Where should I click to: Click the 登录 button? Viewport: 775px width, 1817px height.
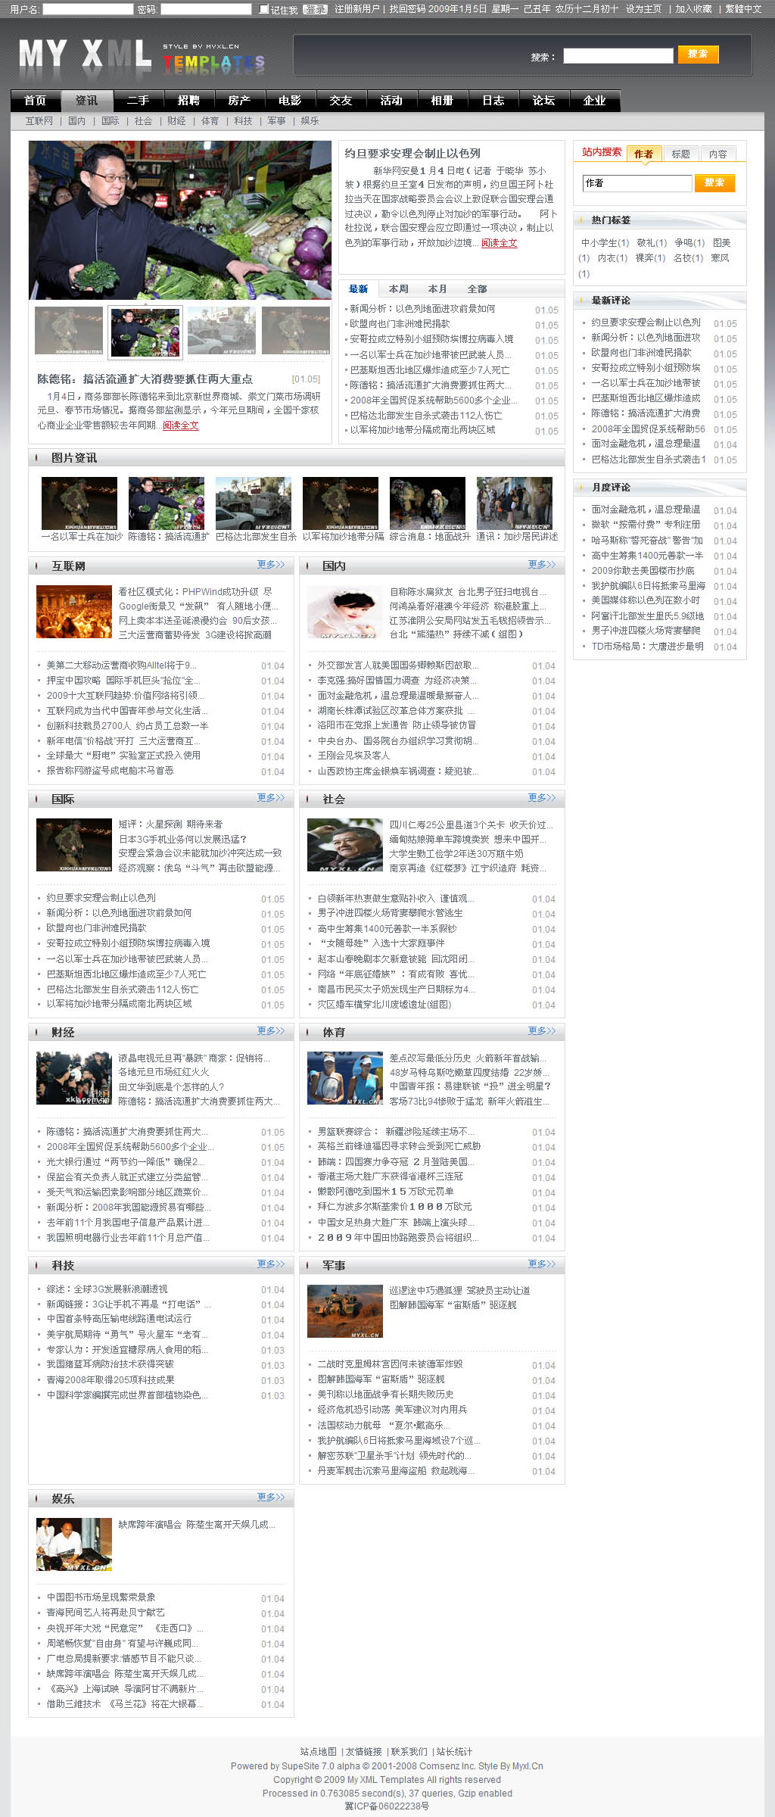point(315,9)
